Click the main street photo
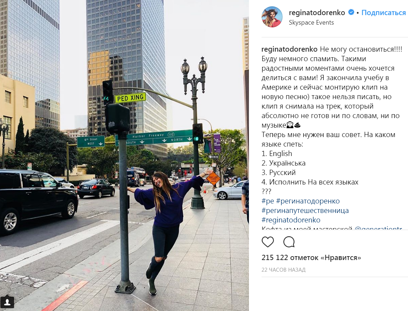The width and height of the screenshot is (408, 311). tap(124, 155)
